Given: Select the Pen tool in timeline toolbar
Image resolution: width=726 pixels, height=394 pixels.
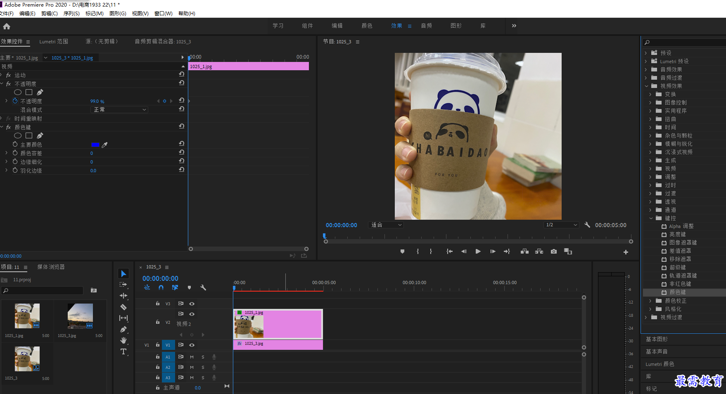Looking at the screenshot, I should 123,329.
